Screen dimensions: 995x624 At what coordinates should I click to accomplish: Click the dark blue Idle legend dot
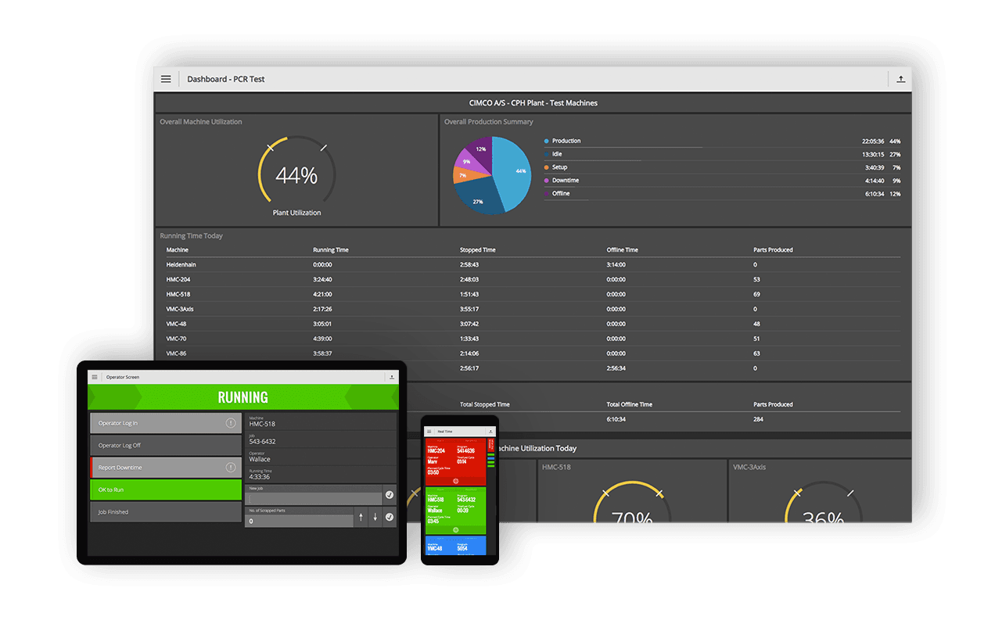click(x=546, y=154)
